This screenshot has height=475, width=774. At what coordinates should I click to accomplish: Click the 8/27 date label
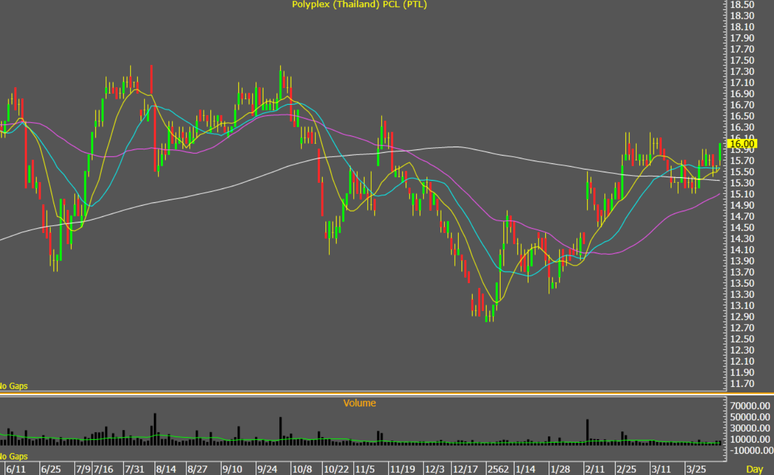point(198,468)
